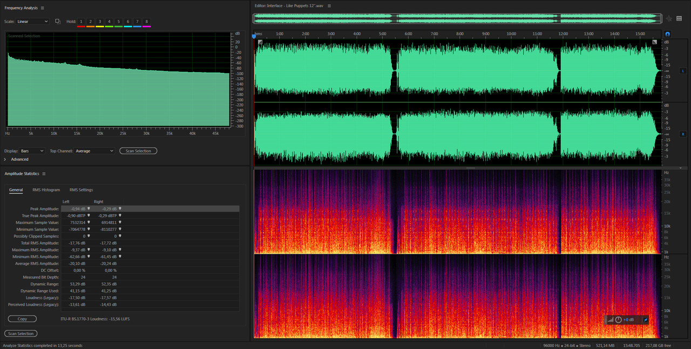The image size is (691, 349).
Task: Switch to the General tab
Action: click(x=16, y=190)
